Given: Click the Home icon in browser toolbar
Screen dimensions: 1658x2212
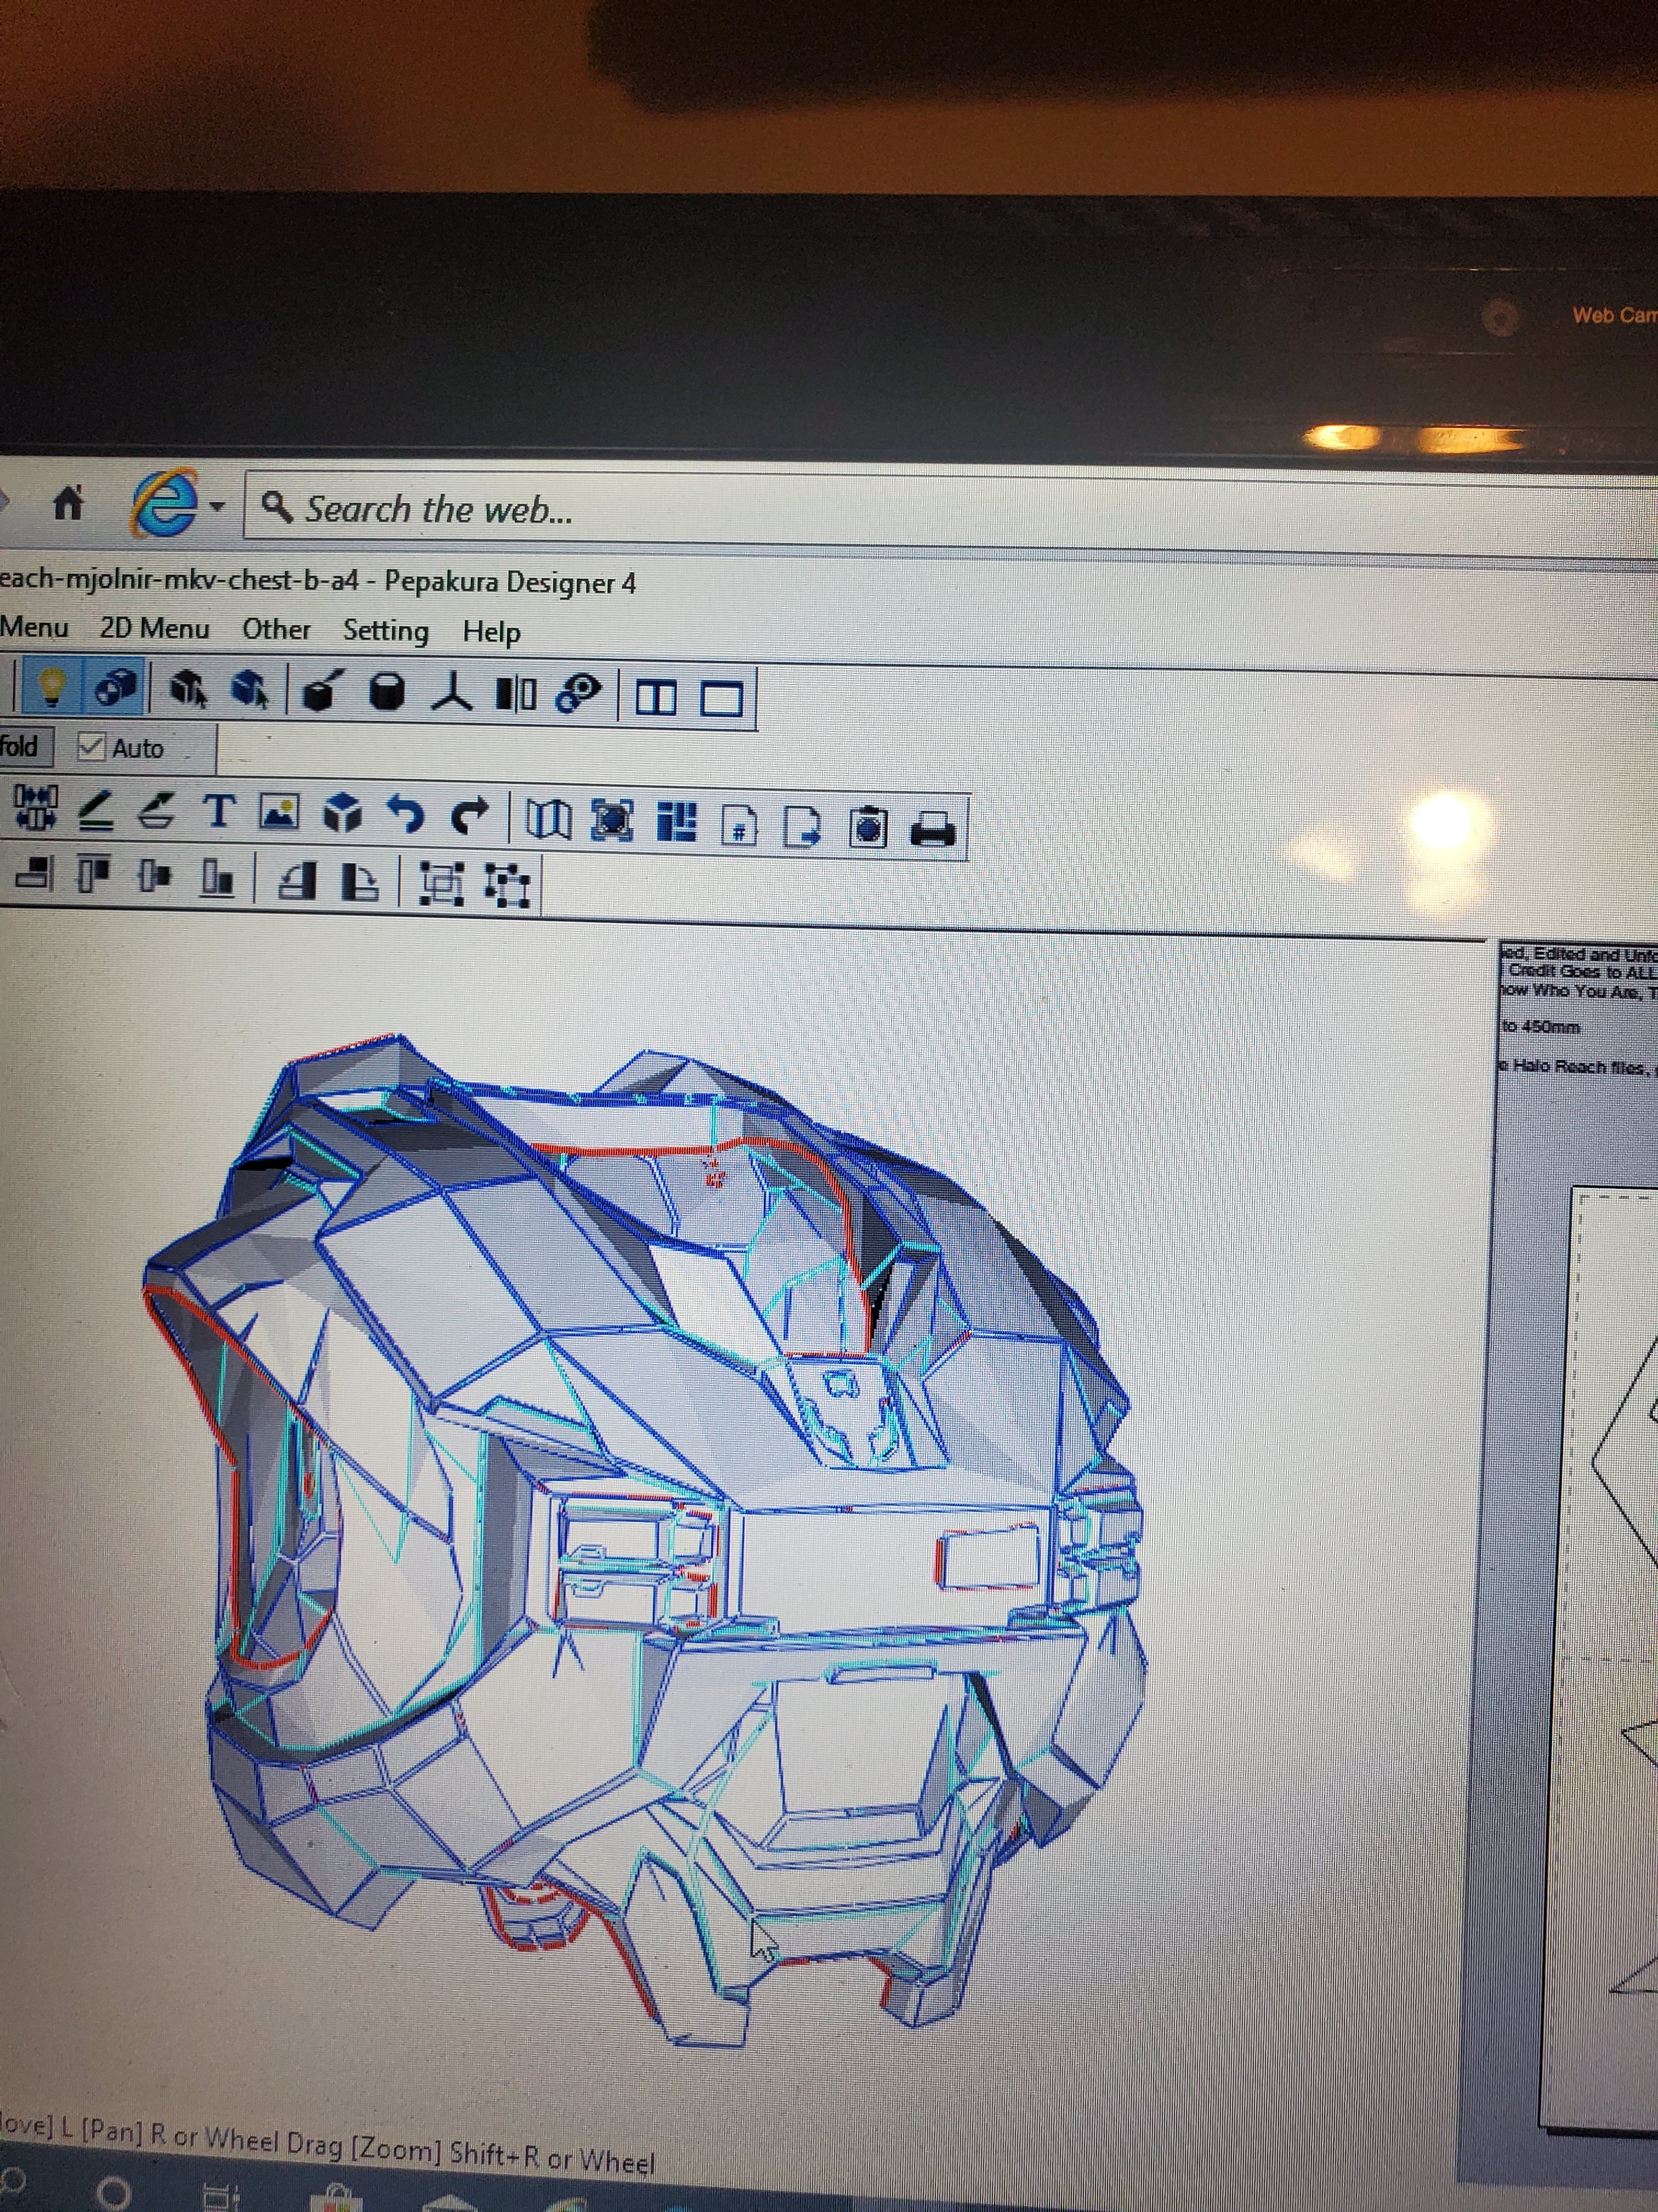Looking at the screenshot, I should [68, 502].
